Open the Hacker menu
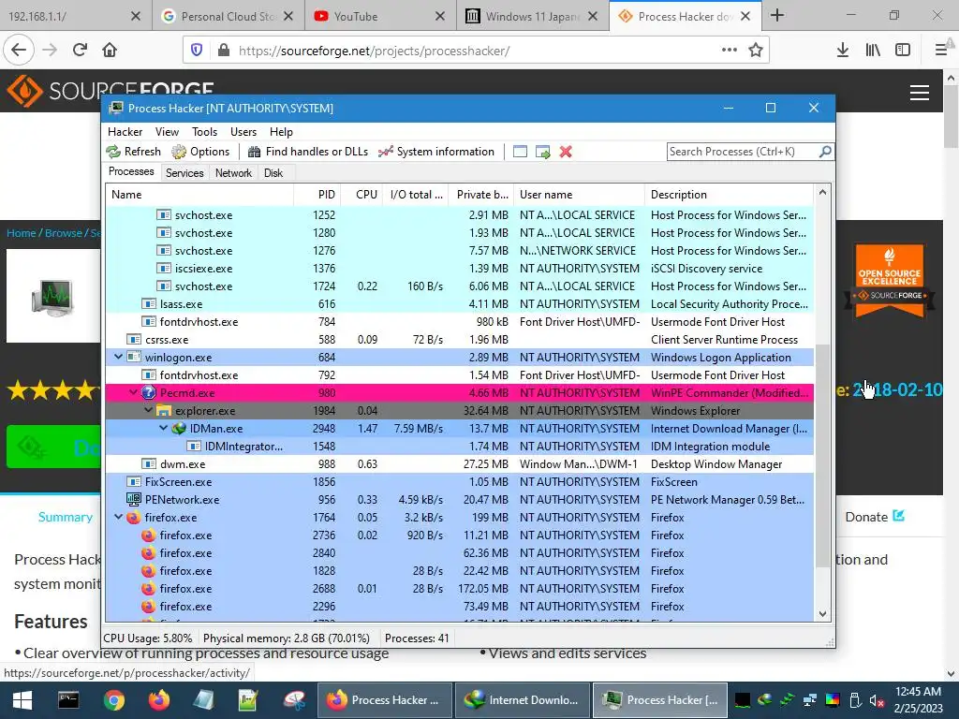Screen dimensions: 959x719 [x=125, y=132]
